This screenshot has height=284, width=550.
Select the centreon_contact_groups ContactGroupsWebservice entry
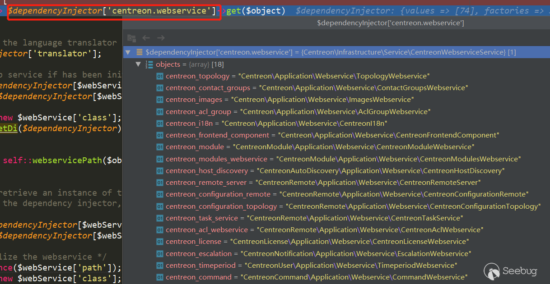pos(317,88)
